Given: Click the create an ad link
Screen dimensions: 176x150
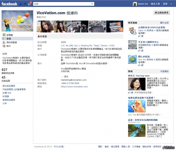Looking at the screenshot, I should [x=164, y=71].
